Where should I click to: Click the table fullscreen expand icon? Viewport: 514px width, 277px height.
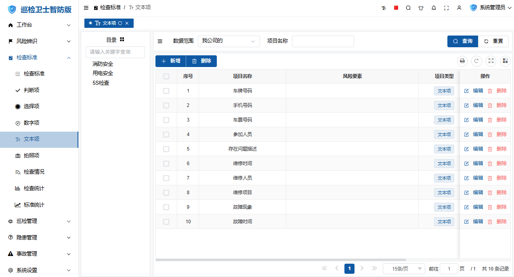[x=491, y=61]
